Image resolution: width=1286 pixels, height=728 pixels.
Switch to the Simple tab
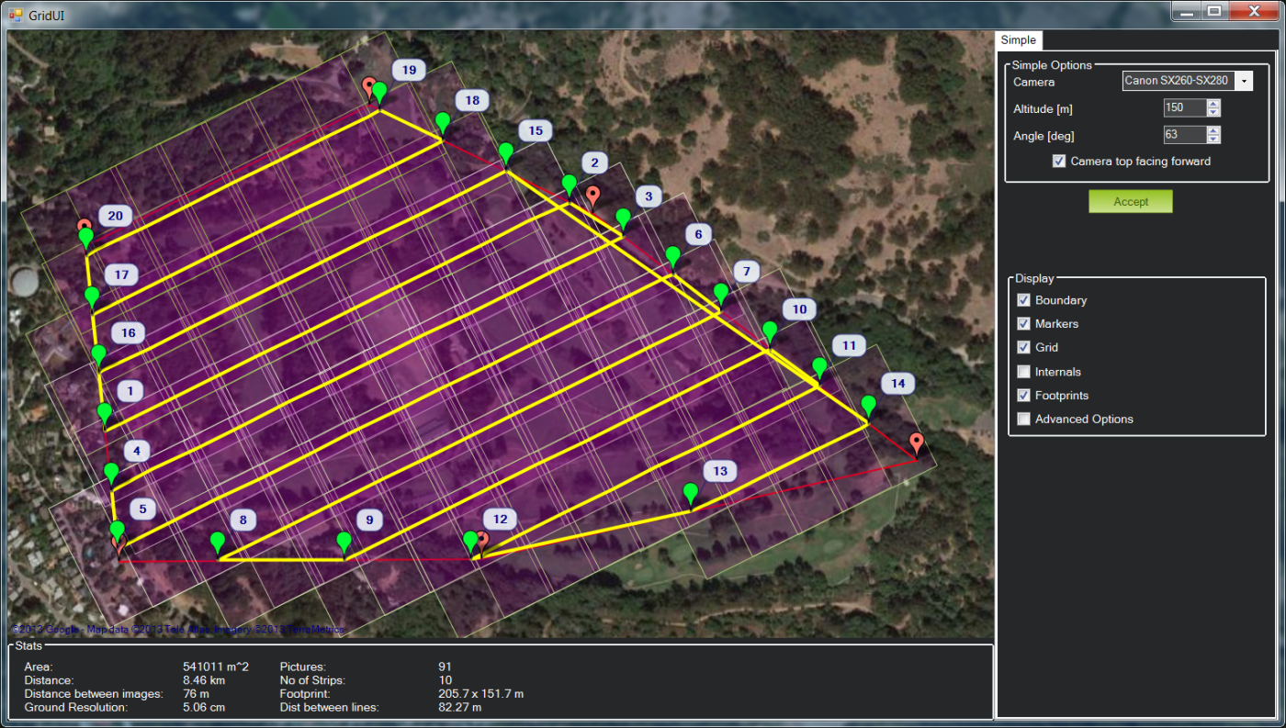pyautogui.click(x=1019, y=39)
